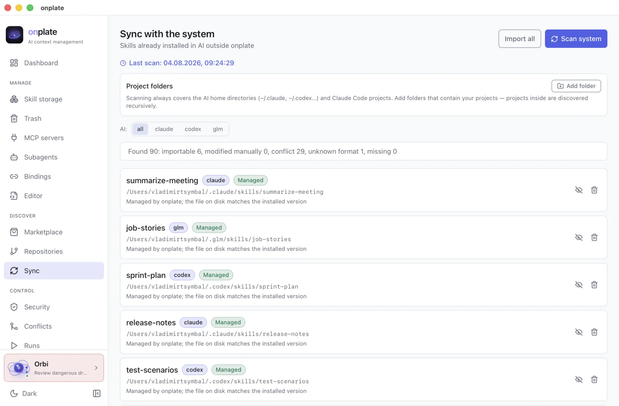The height and width of the screenshot is (406, 619).
Task: Hide sprint-plan with eye-off icon
Action: [x=579, y=285]
